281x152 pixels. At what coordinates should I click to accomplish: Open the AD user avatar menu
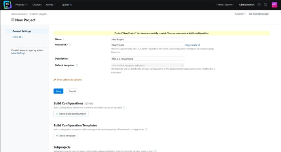(x=274, y=5)
